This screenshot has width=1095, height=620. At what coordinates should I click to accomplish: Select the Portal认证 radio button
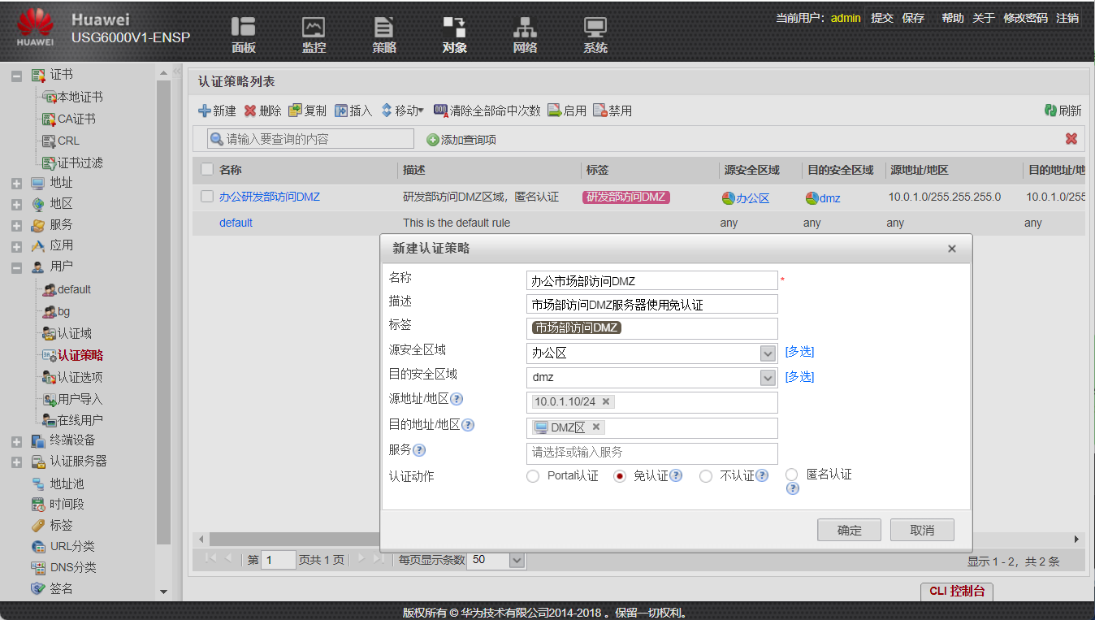tap(533, 476)
